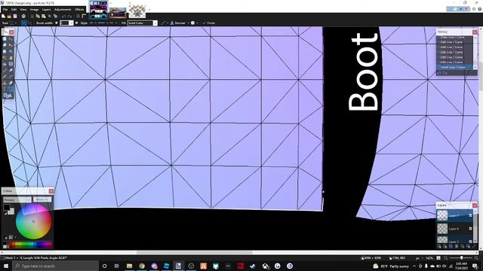The height and width of the screenshot is (271, 483).
Task: Select the Line/Curve tool
Action: tap(11, 90)
